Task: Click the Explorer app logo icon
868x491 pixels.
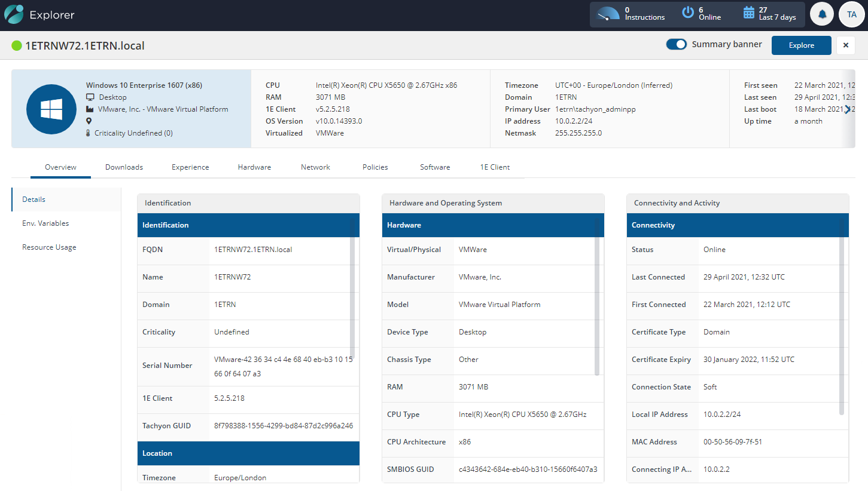Action: (14, 14)
